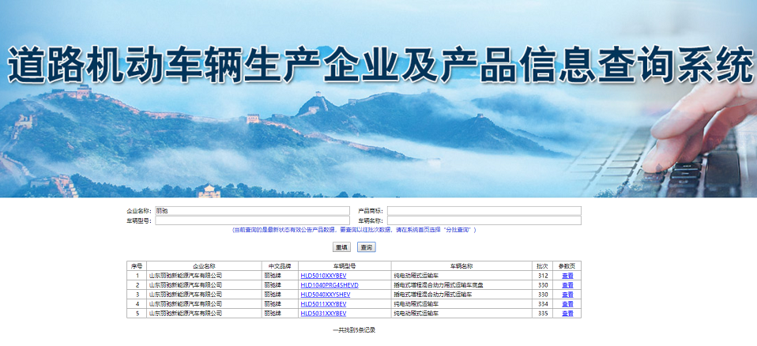Click batch 330 cell in row 3

(543, 295)
